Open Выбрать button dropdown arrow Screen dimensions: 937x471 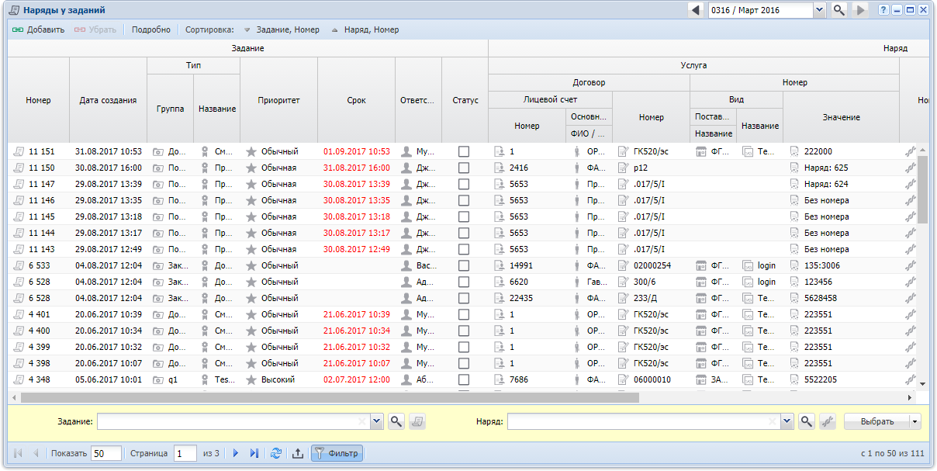click(915, 421)
